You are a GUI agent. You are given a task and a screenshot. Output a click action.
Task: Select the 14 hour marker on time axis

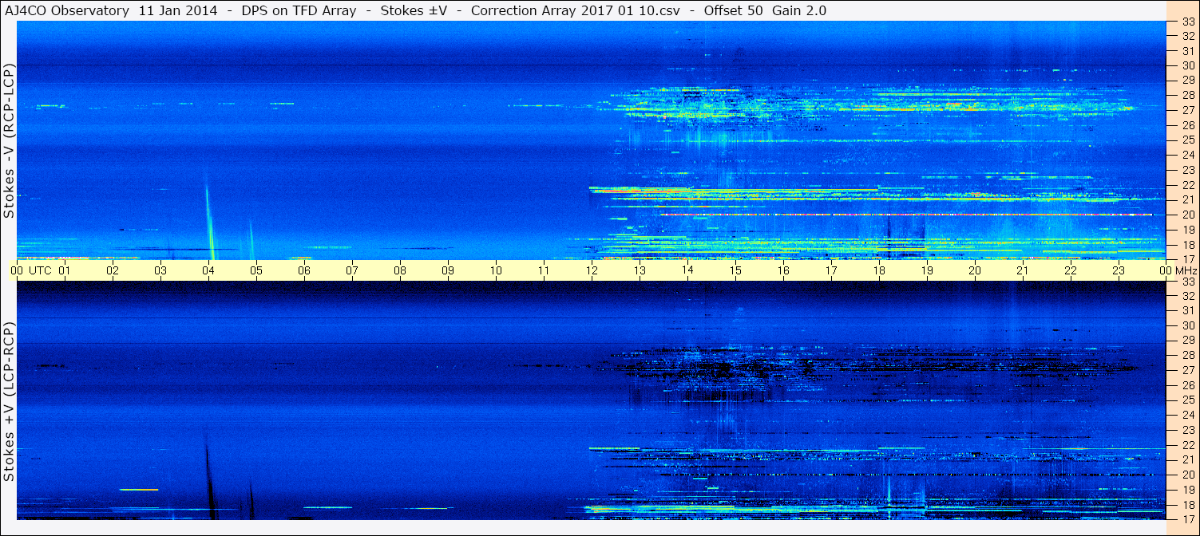pyautogui.click(x=687, y=270)
